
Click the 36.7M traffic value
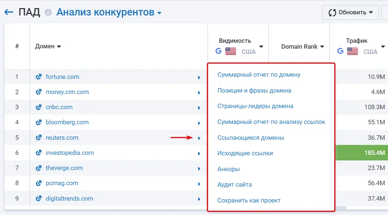376,138
